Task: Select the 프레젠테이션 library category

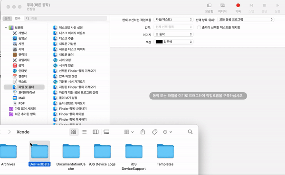Action: [27, 93]
